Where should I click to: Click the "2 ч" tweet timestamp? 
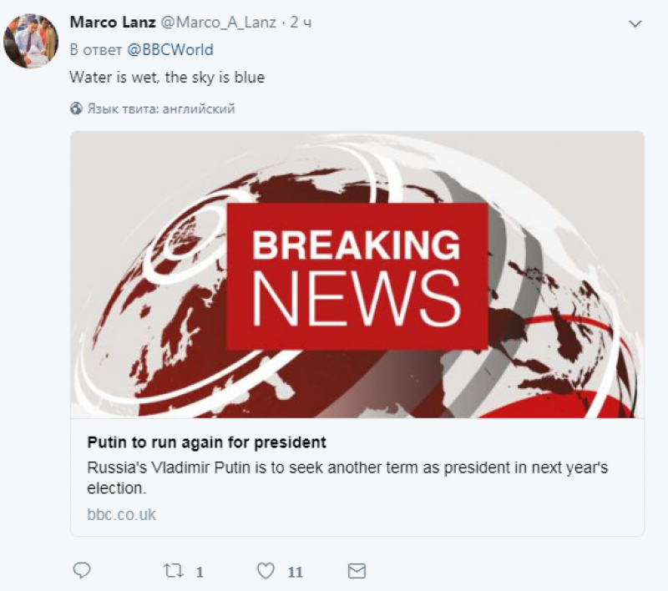301,23
